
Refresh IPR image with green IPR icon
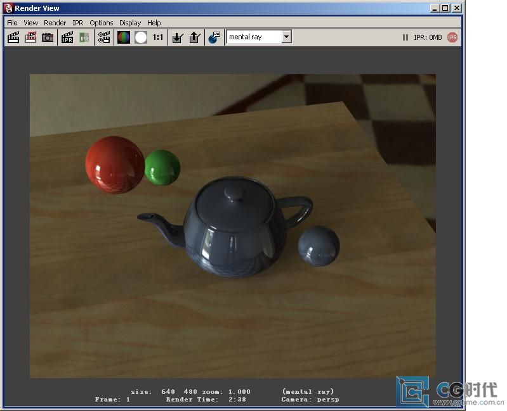(x=84, y=37)
